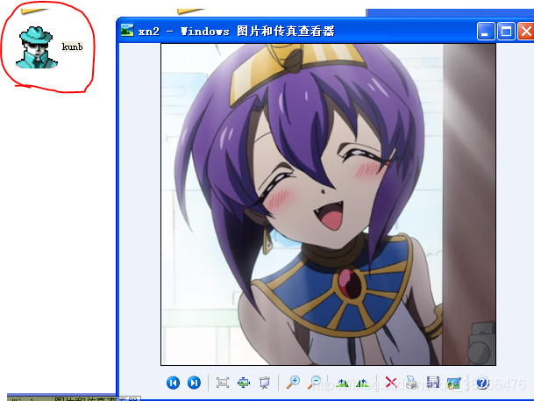534x401 pixels.
Task: Click the xn2 viewer title bar text
Action: 237,31
